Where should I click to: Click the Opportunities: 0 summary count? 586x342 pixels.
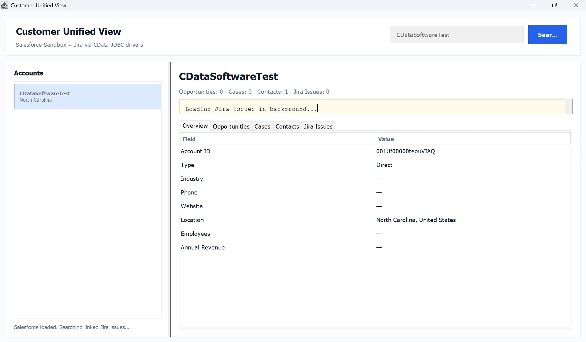tap(201, 92)
